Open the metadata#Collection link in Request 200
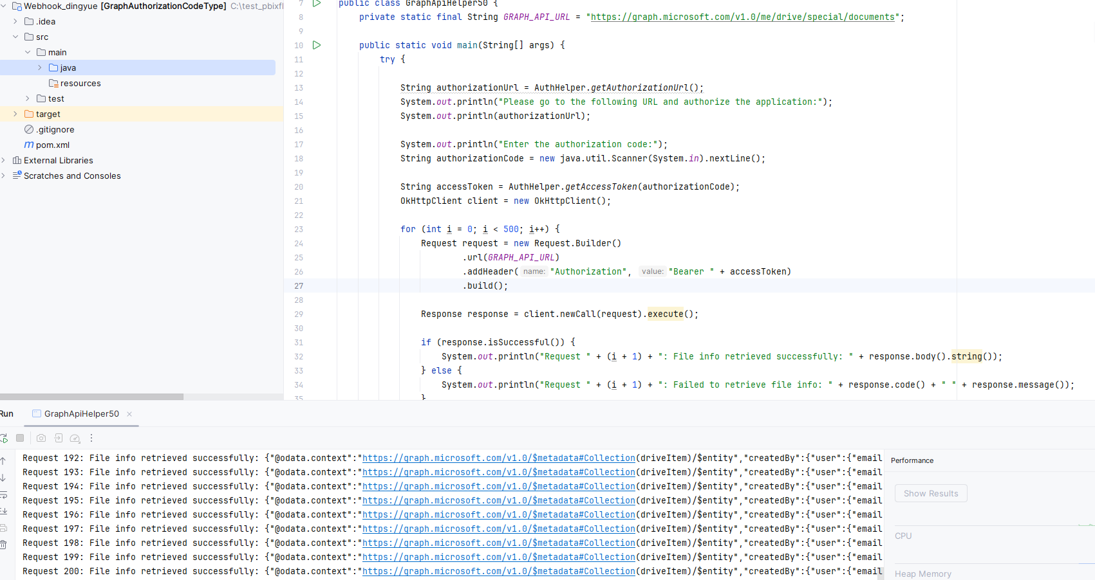 coord(499,571)
